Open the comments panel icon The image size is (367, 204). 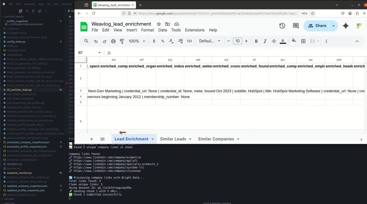pyautogui.click(x=295, y=26)
